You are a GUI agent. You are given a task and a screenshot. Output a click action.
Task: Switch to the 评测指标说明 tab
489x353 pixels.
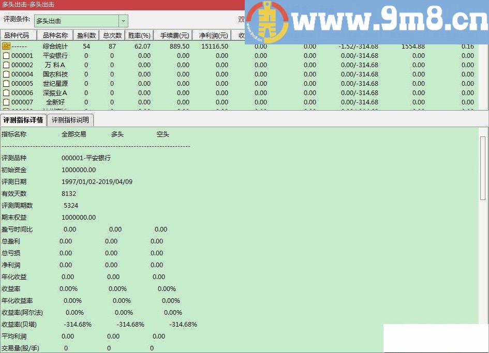point(70,119)
